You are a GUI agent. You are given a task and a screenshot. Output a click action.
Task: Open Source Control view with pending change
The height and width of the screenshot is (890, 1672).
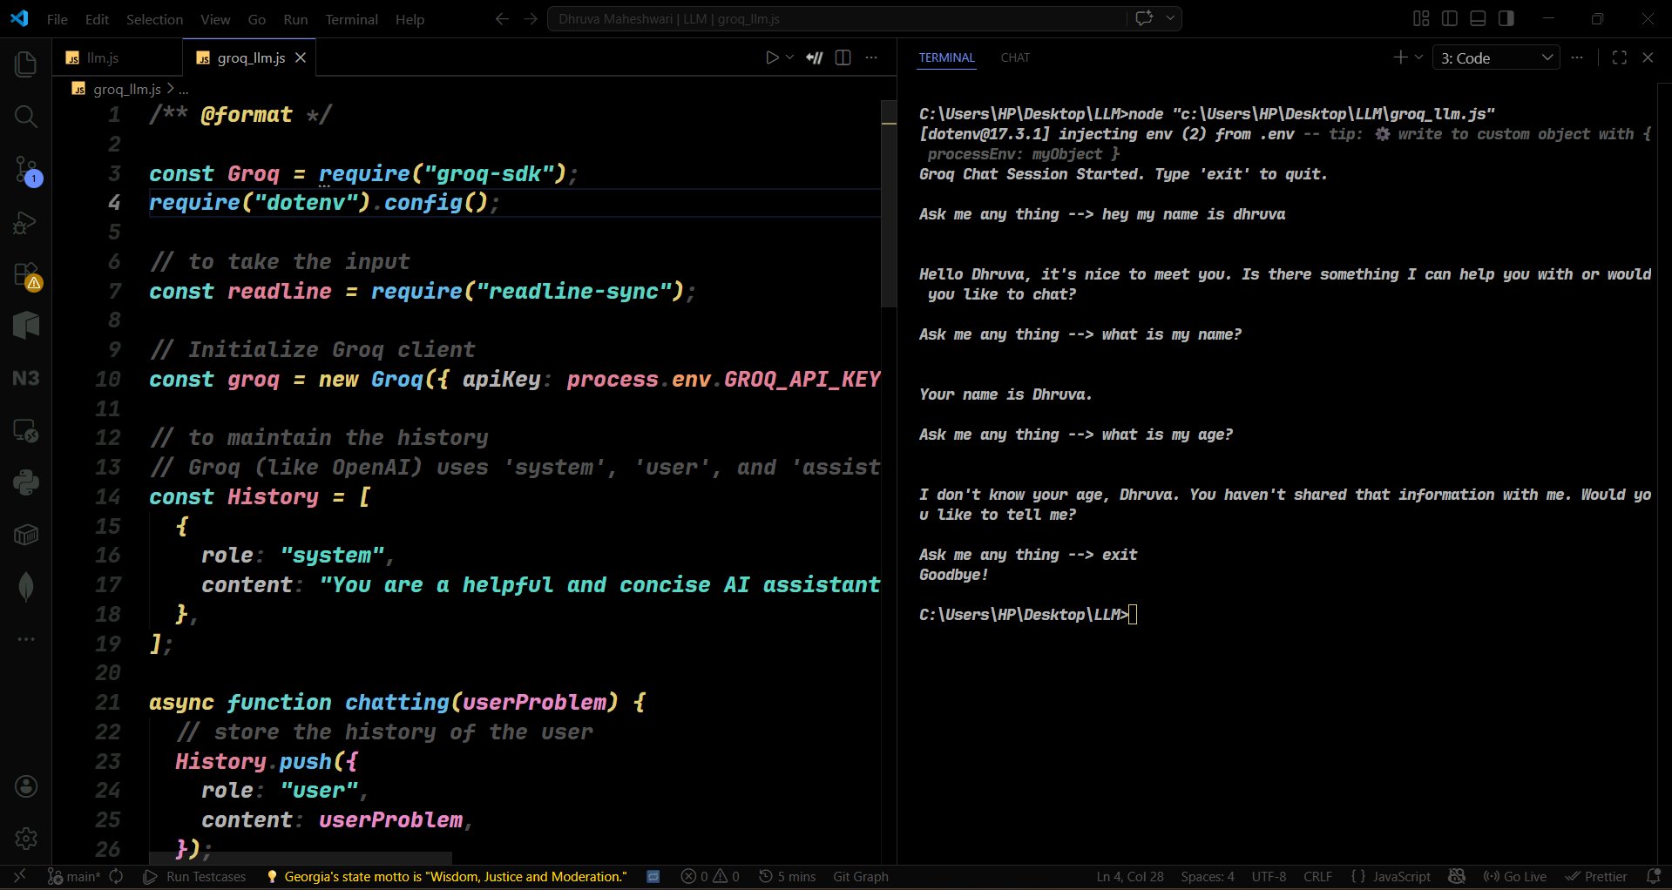26,170
